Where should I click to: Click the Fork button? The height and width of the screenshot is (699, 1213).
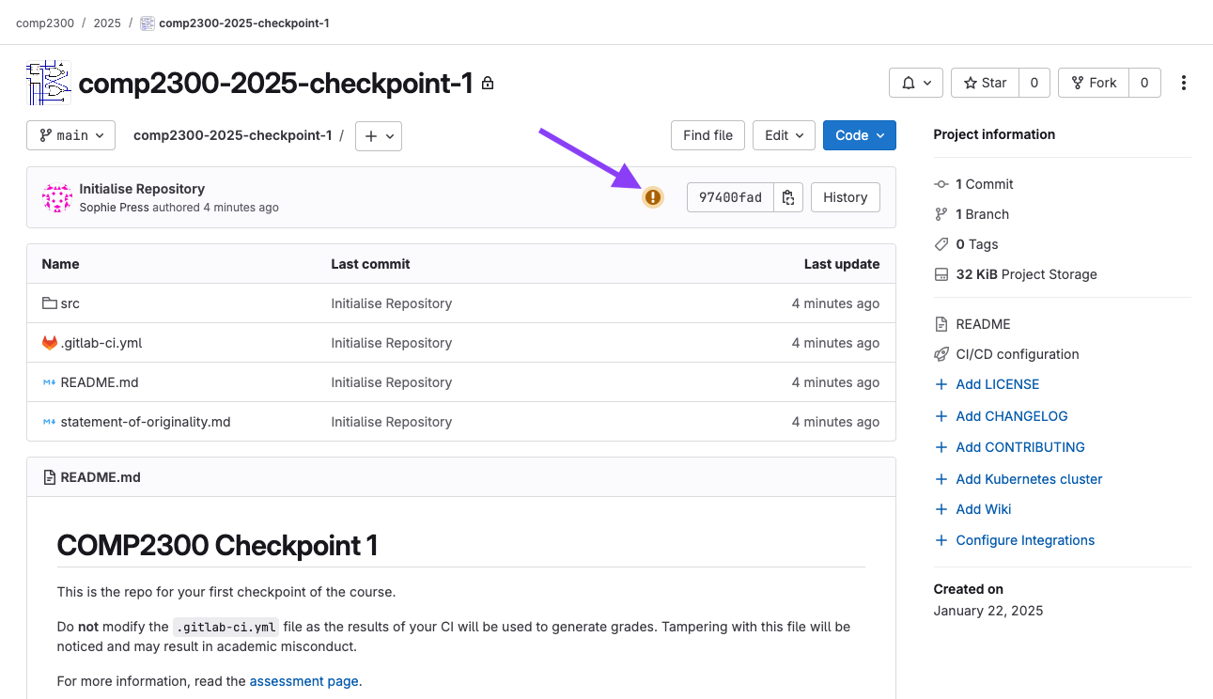[x=1093, y=83]
